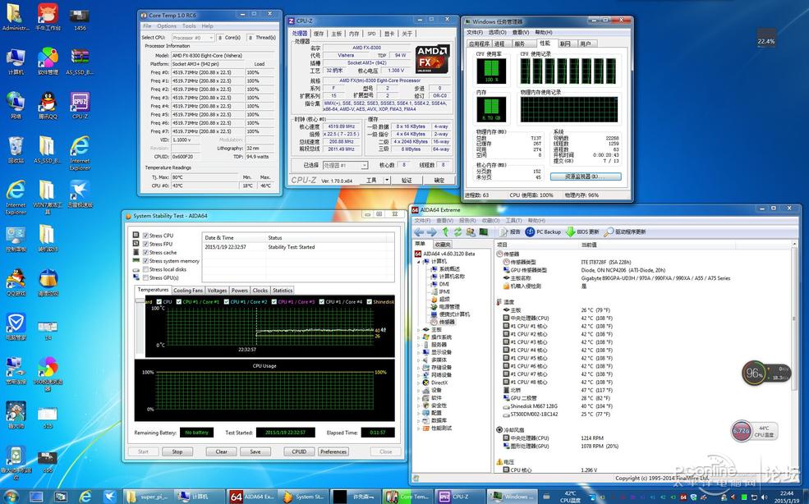Open Processor #0 dropdown in Core Temp
The width and height of the screenshot is (809, 504).
(x=192, y=38)
